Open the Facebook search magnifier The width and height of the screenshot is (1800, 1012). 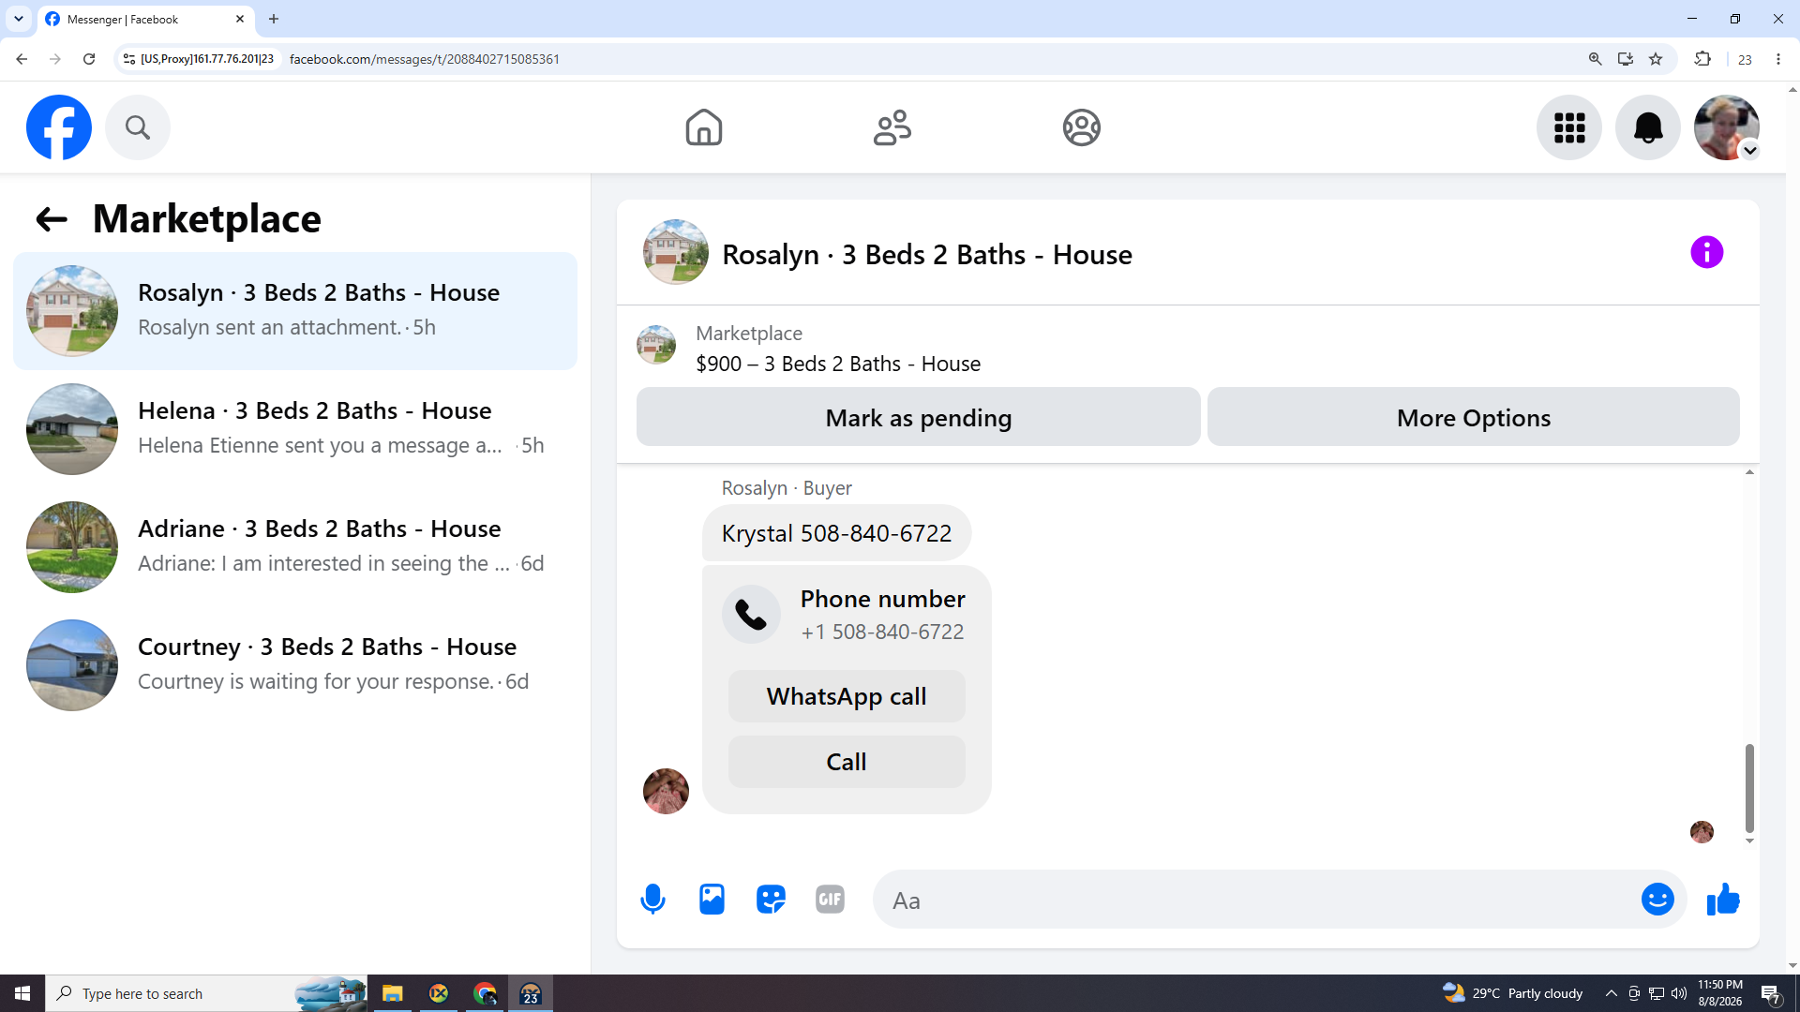pos(138,127)
